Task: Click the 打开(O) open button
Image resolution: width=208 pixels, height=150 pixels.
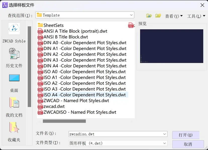Action: click(x=186, y=135)
